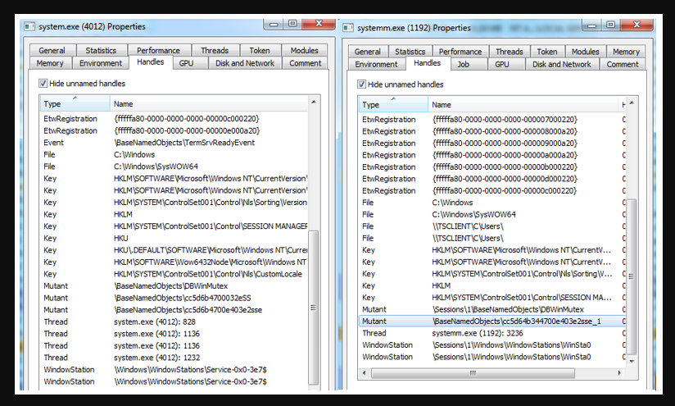The image size is (675, 406).
Task: Click scroll-up arrow in system.exe handles list
Action: 315,103
